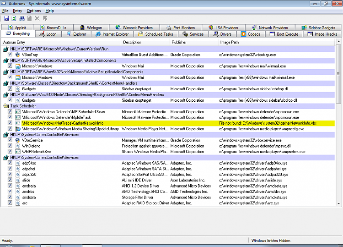Open the Image Hijacks tab

tap(322, 34)
